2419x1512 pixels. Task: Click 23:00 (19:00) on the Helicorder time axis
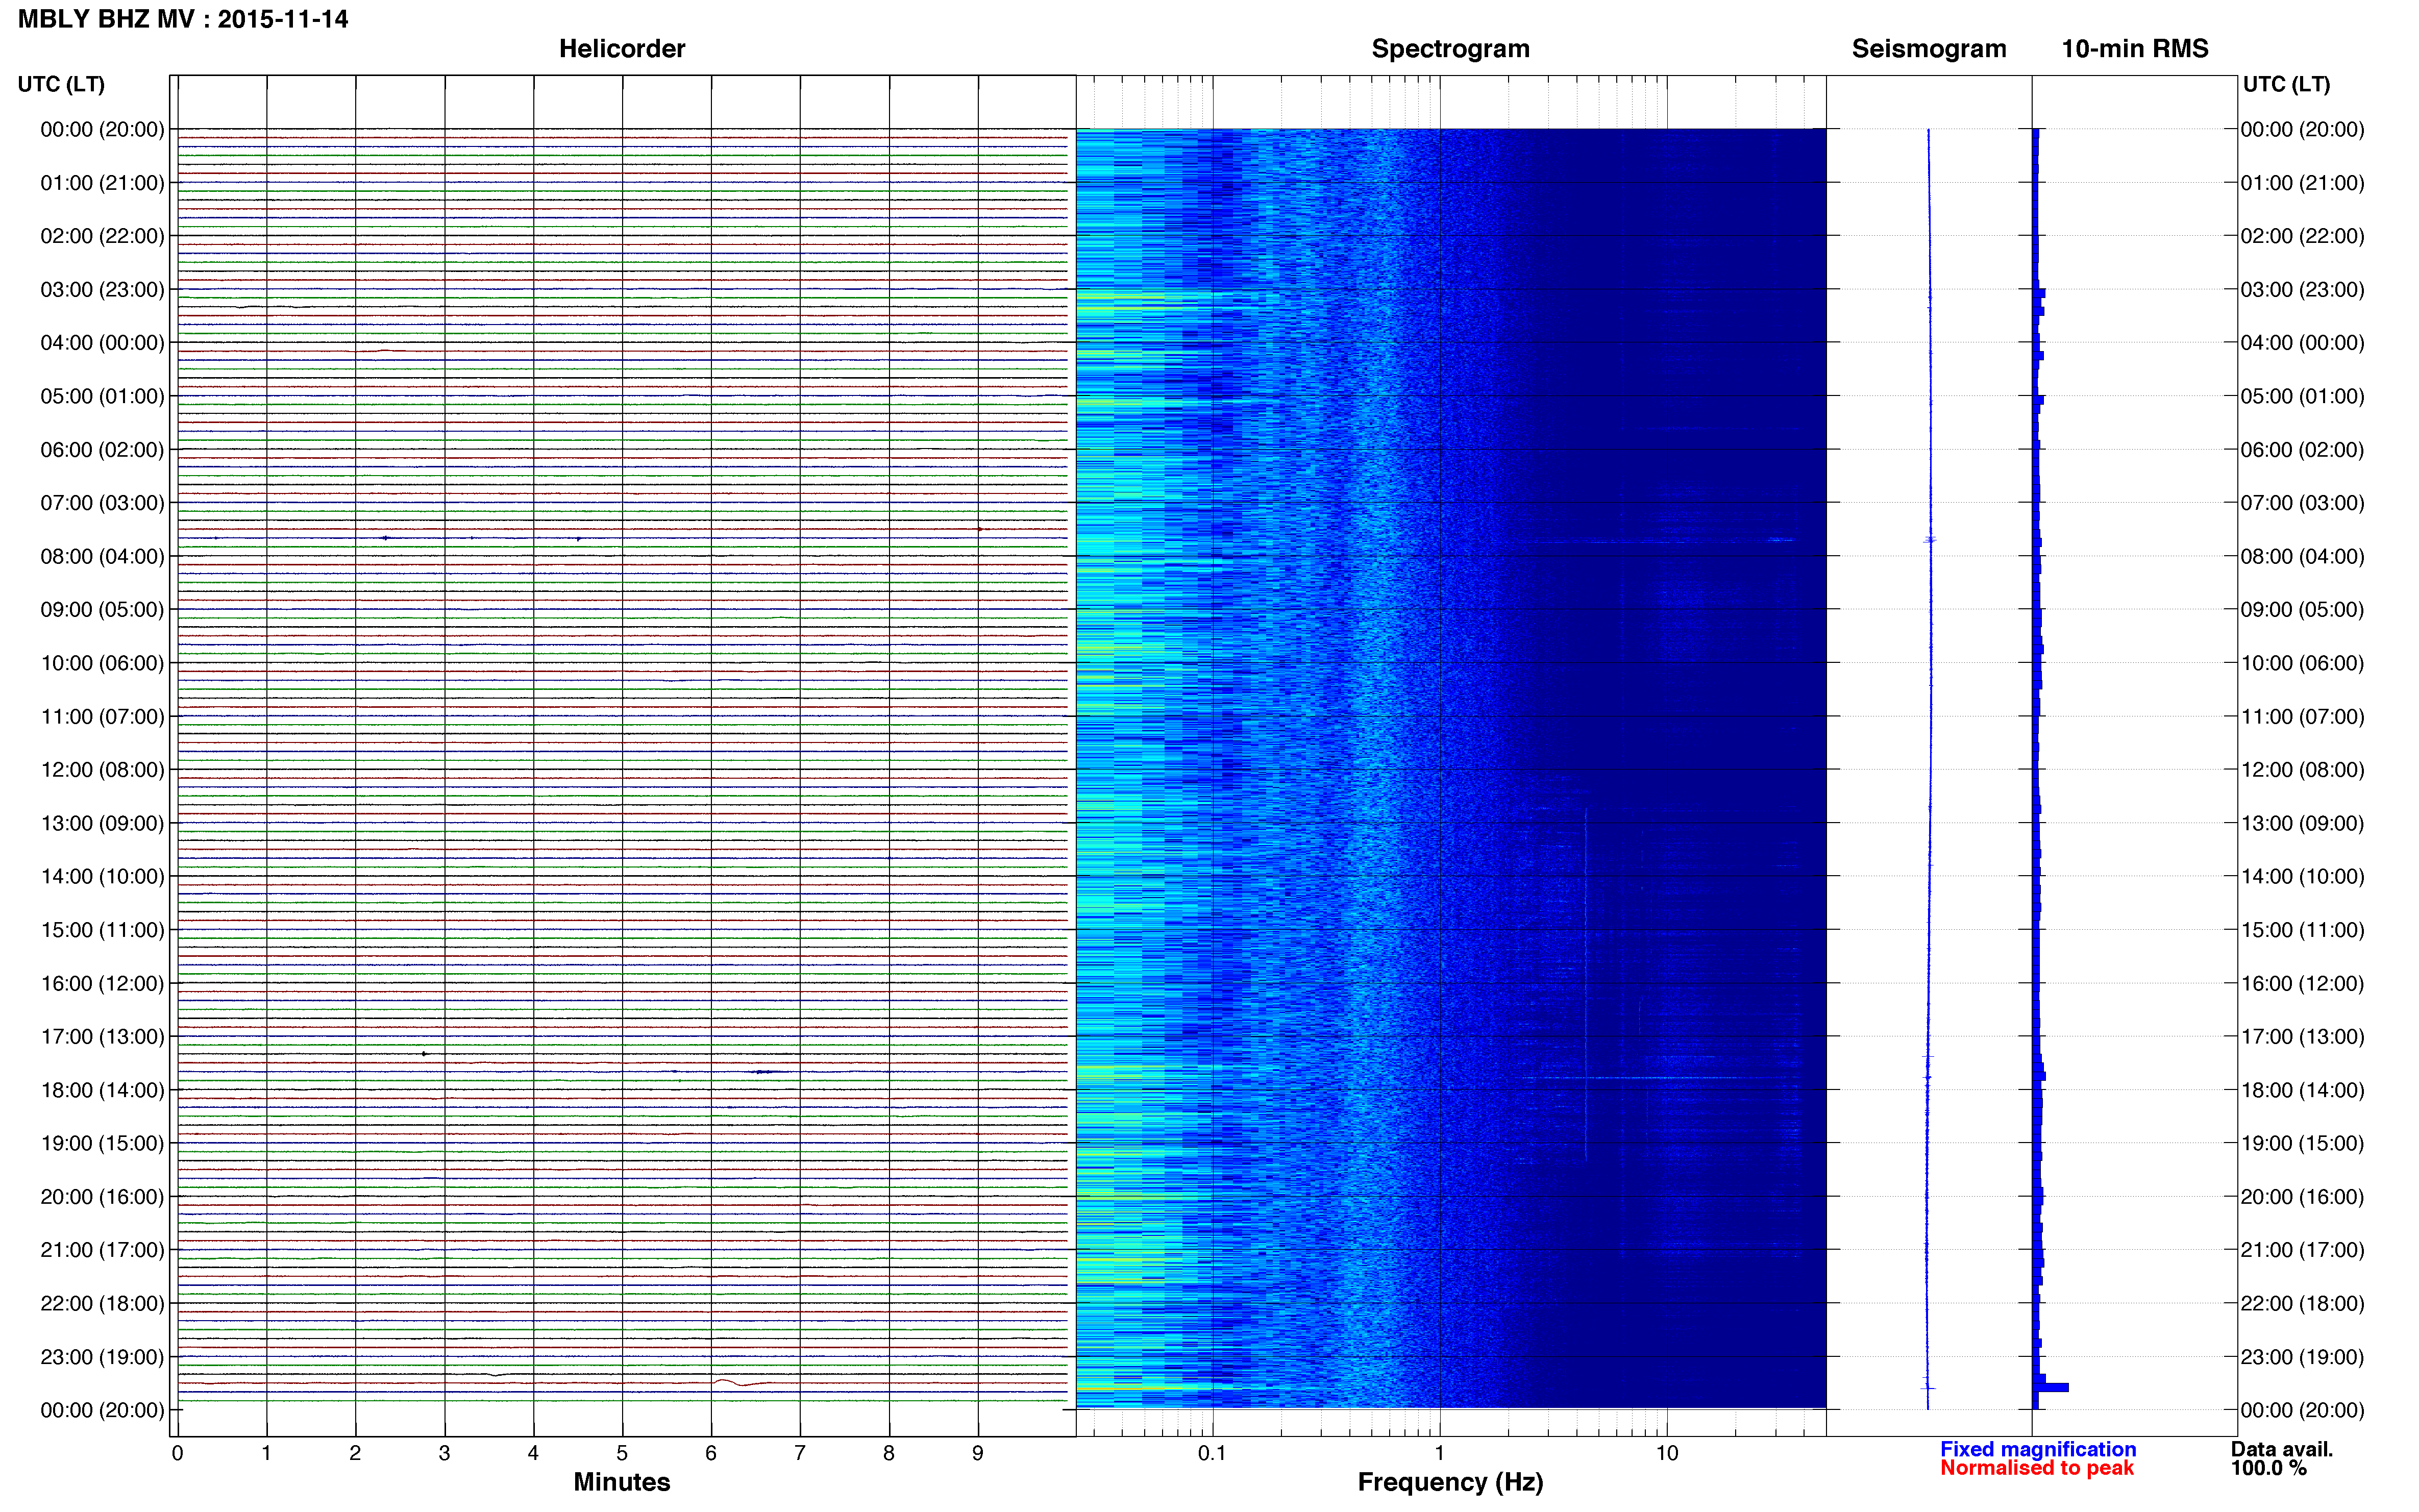(102, 1357)
